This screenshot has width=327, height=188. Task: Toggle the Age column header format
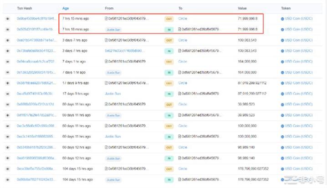[x=66, y=8]
